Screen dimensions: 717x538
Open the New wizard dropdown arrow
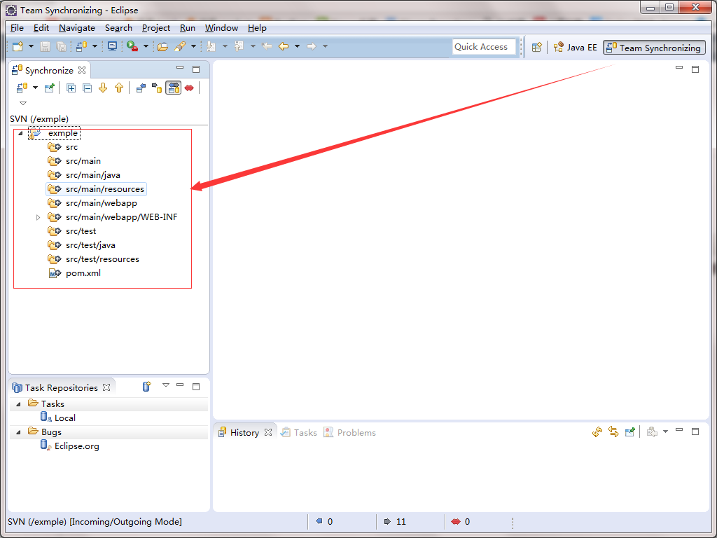tap(31, 46)
